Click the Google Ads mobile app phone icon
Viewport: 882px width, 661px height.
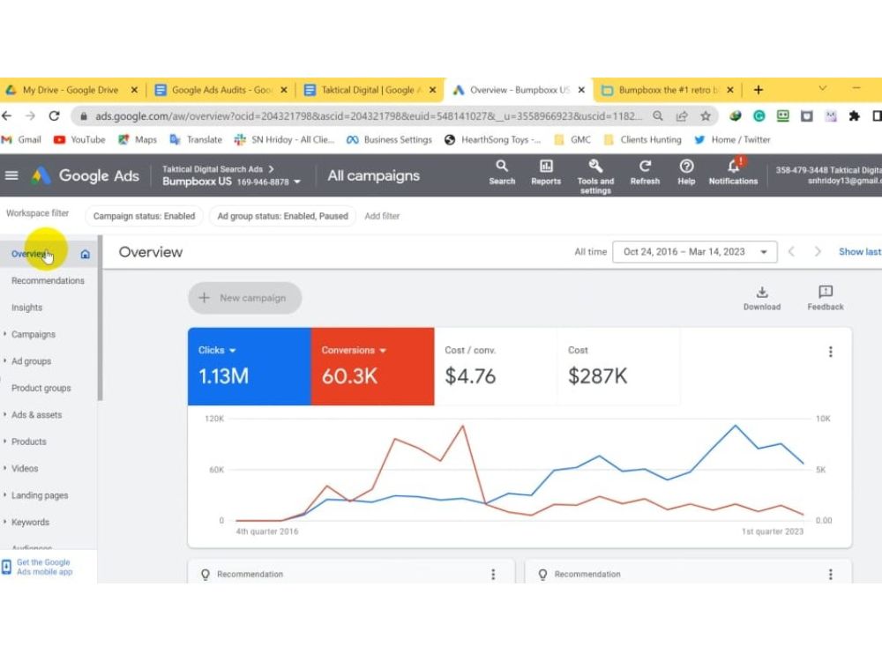point(7,567)
